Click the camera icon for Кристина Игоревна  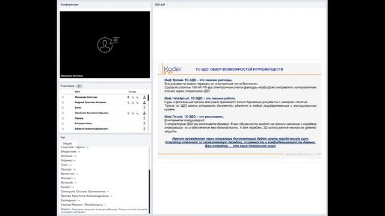click(133, 103)
